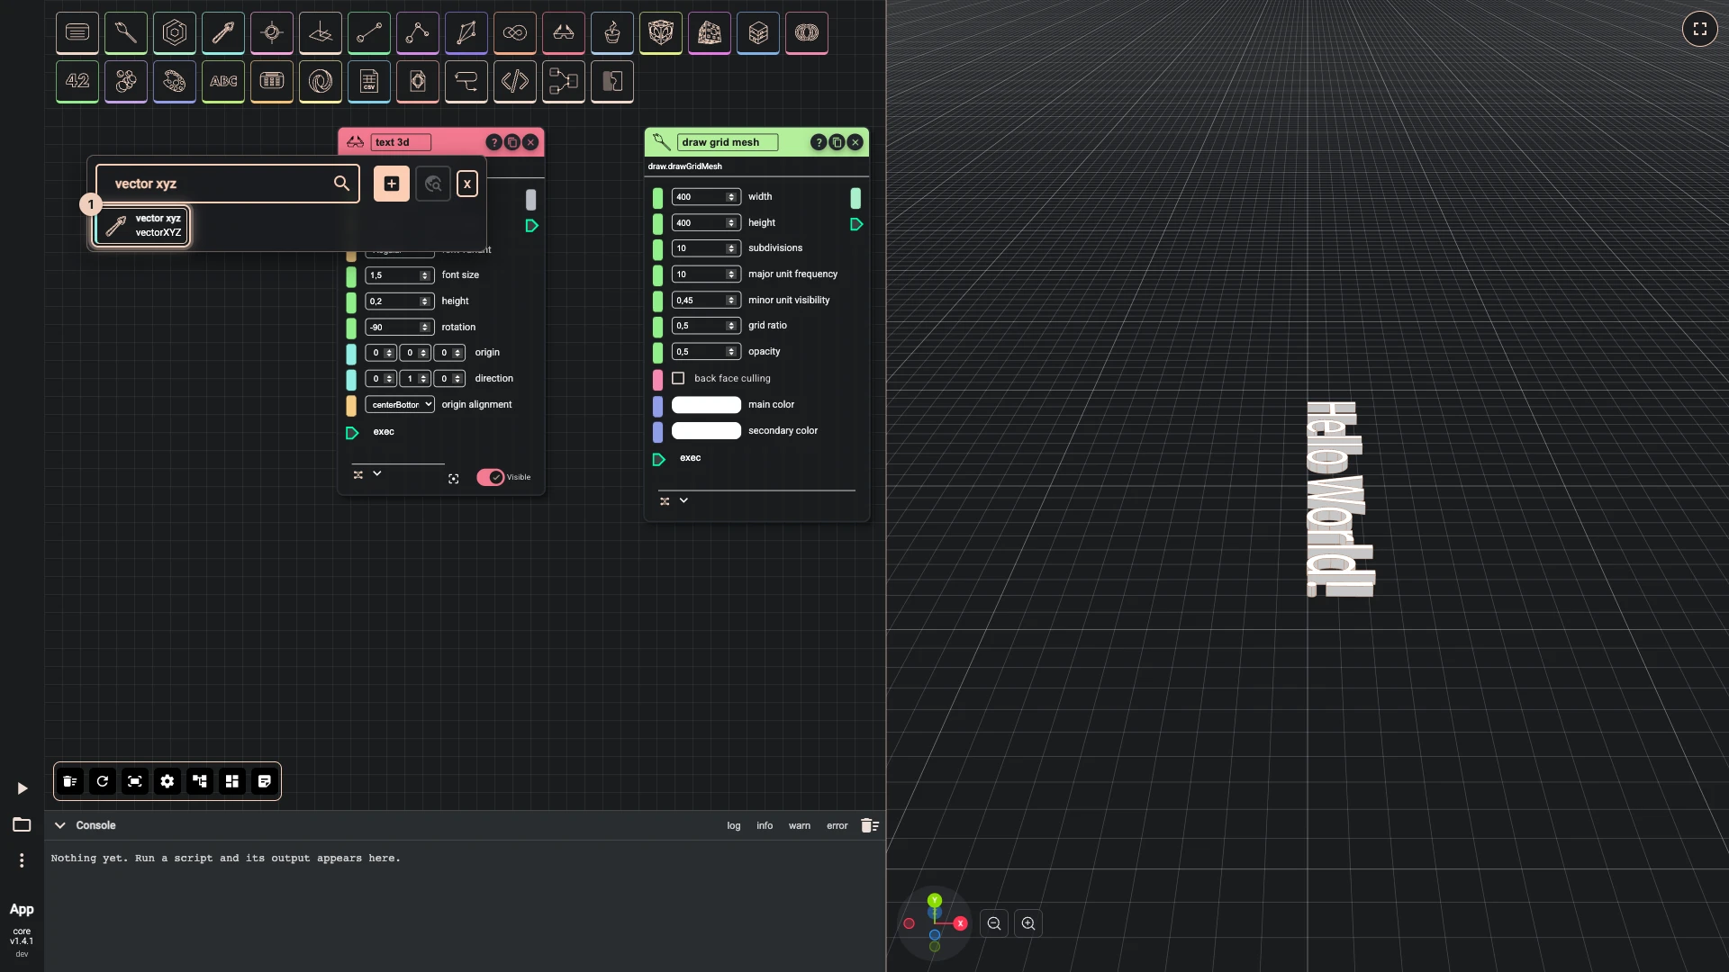The width and height of the screenshot is (1729, 972).
Task: Enable back face culling checkbox
Action: (x=678, y=379)
